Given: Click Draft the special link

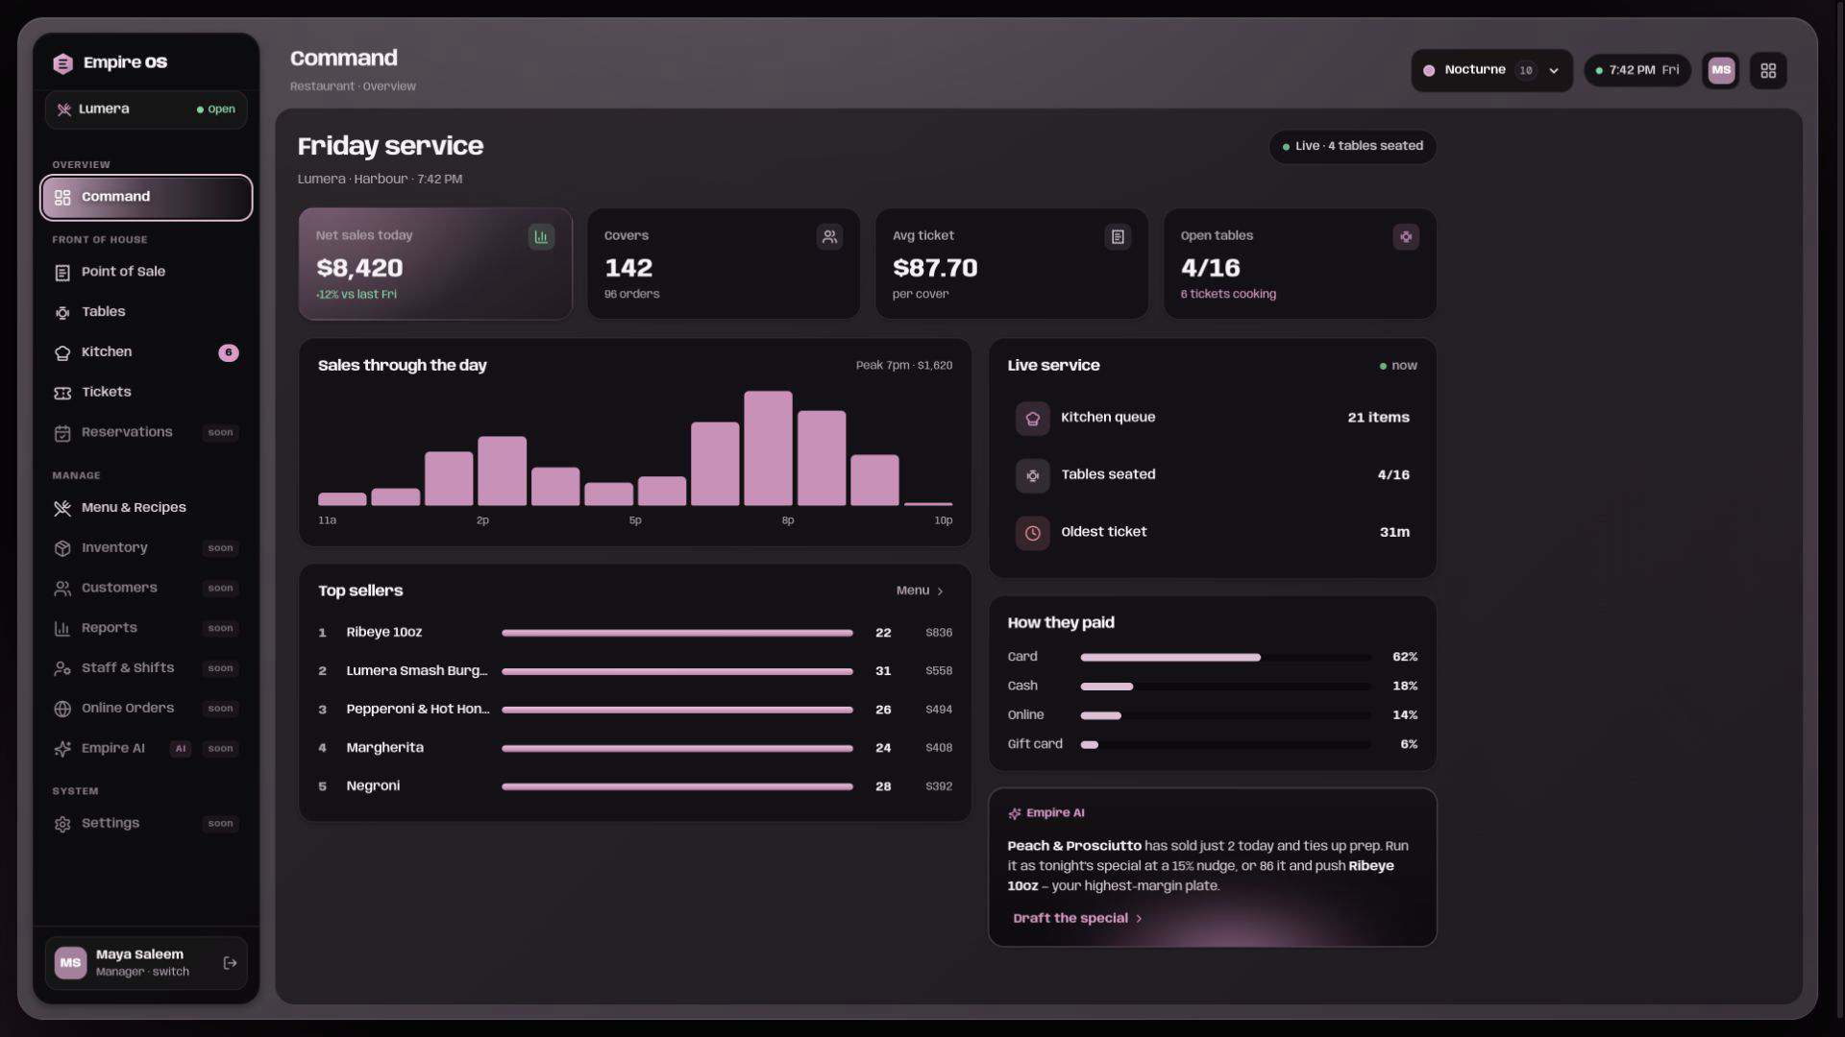Looking at the screenshot, I should (x=1077, y=919).
